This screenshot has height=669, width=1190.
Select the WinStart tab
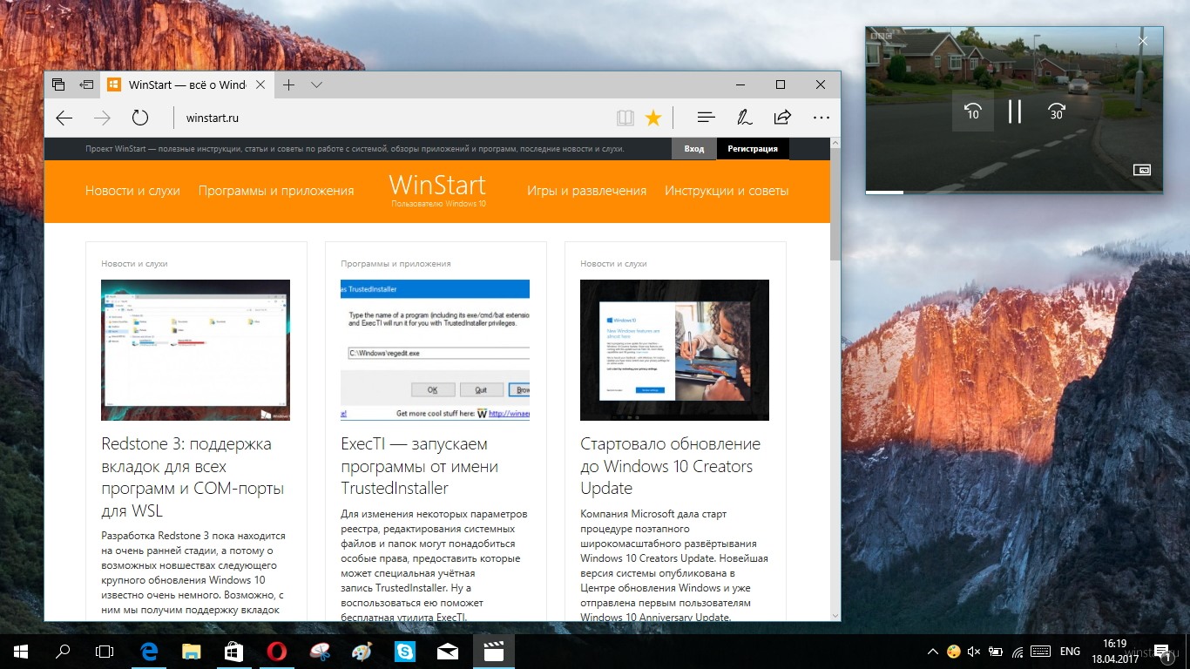187,84
